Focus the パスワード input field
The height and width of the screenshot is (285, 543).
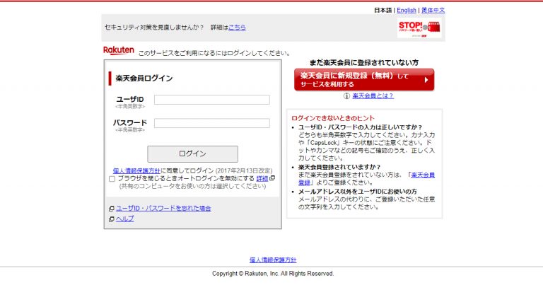pyautogui.click(x=211, y=123)
